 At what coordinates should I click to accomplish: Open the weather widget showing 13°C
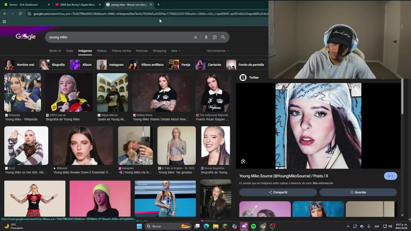(x=13, y=226)
